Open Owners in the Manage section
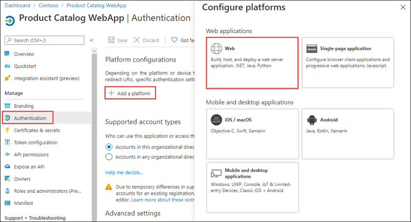 (x=22, y=179)
